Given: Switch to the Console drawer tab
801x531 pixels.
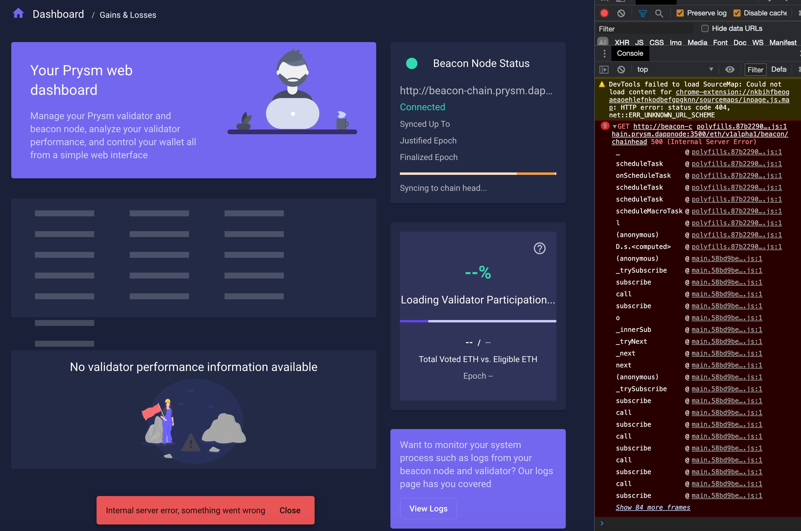Looking at the screenshot, I should tap(630, 53).
